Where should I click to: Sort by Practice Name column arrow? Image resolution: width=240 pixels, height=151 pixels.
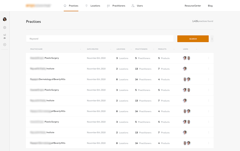click(81, 49)
